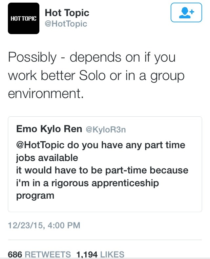This screenshot has height=259, width=210.
Task: View the 1,194 Likes list
Action: click(x=100, y=254)
